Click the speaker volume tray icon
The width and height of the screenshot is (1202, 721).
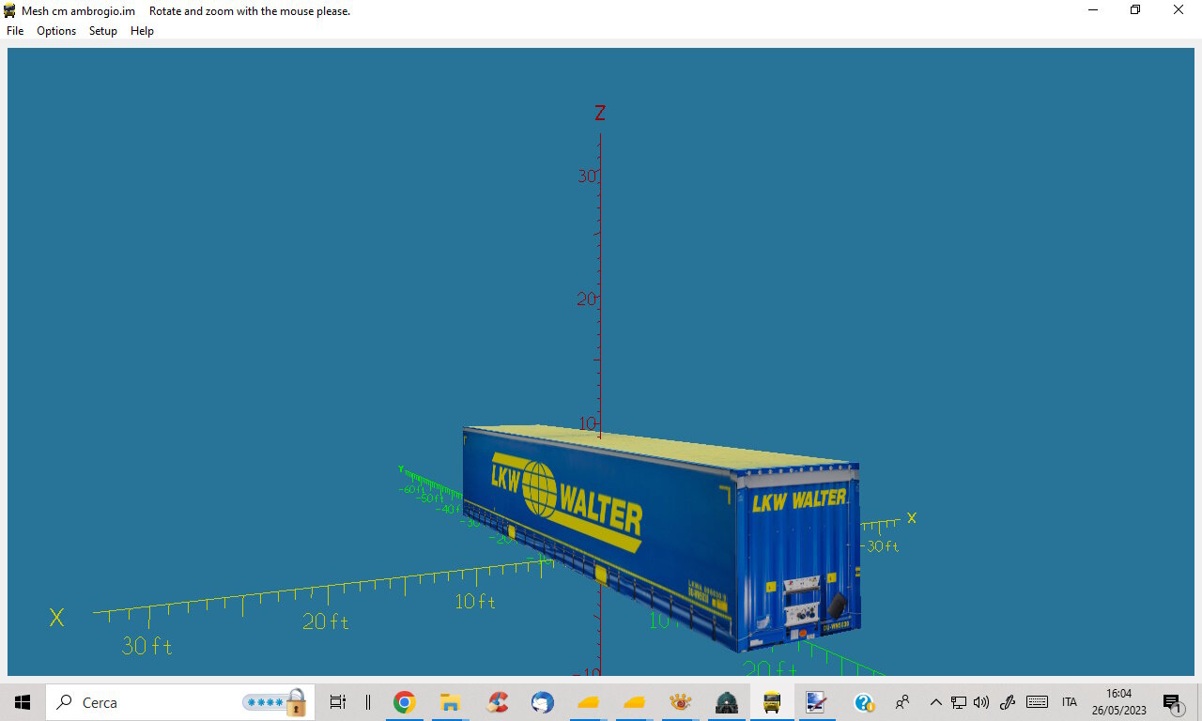point(981,702)
